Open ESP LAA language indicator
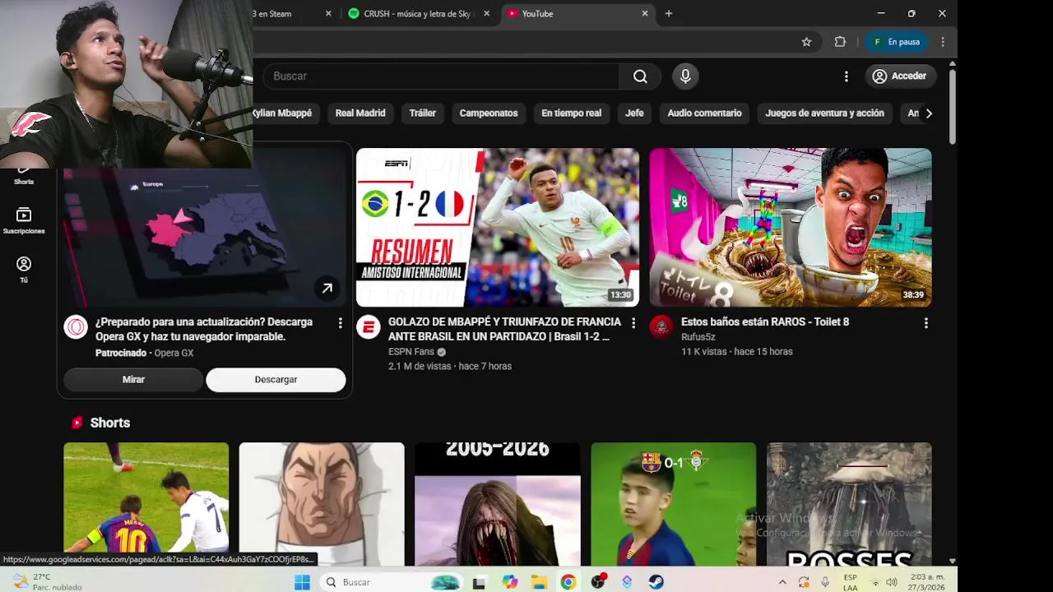This screenshot has width=1053, height=592. click(851, 582)
